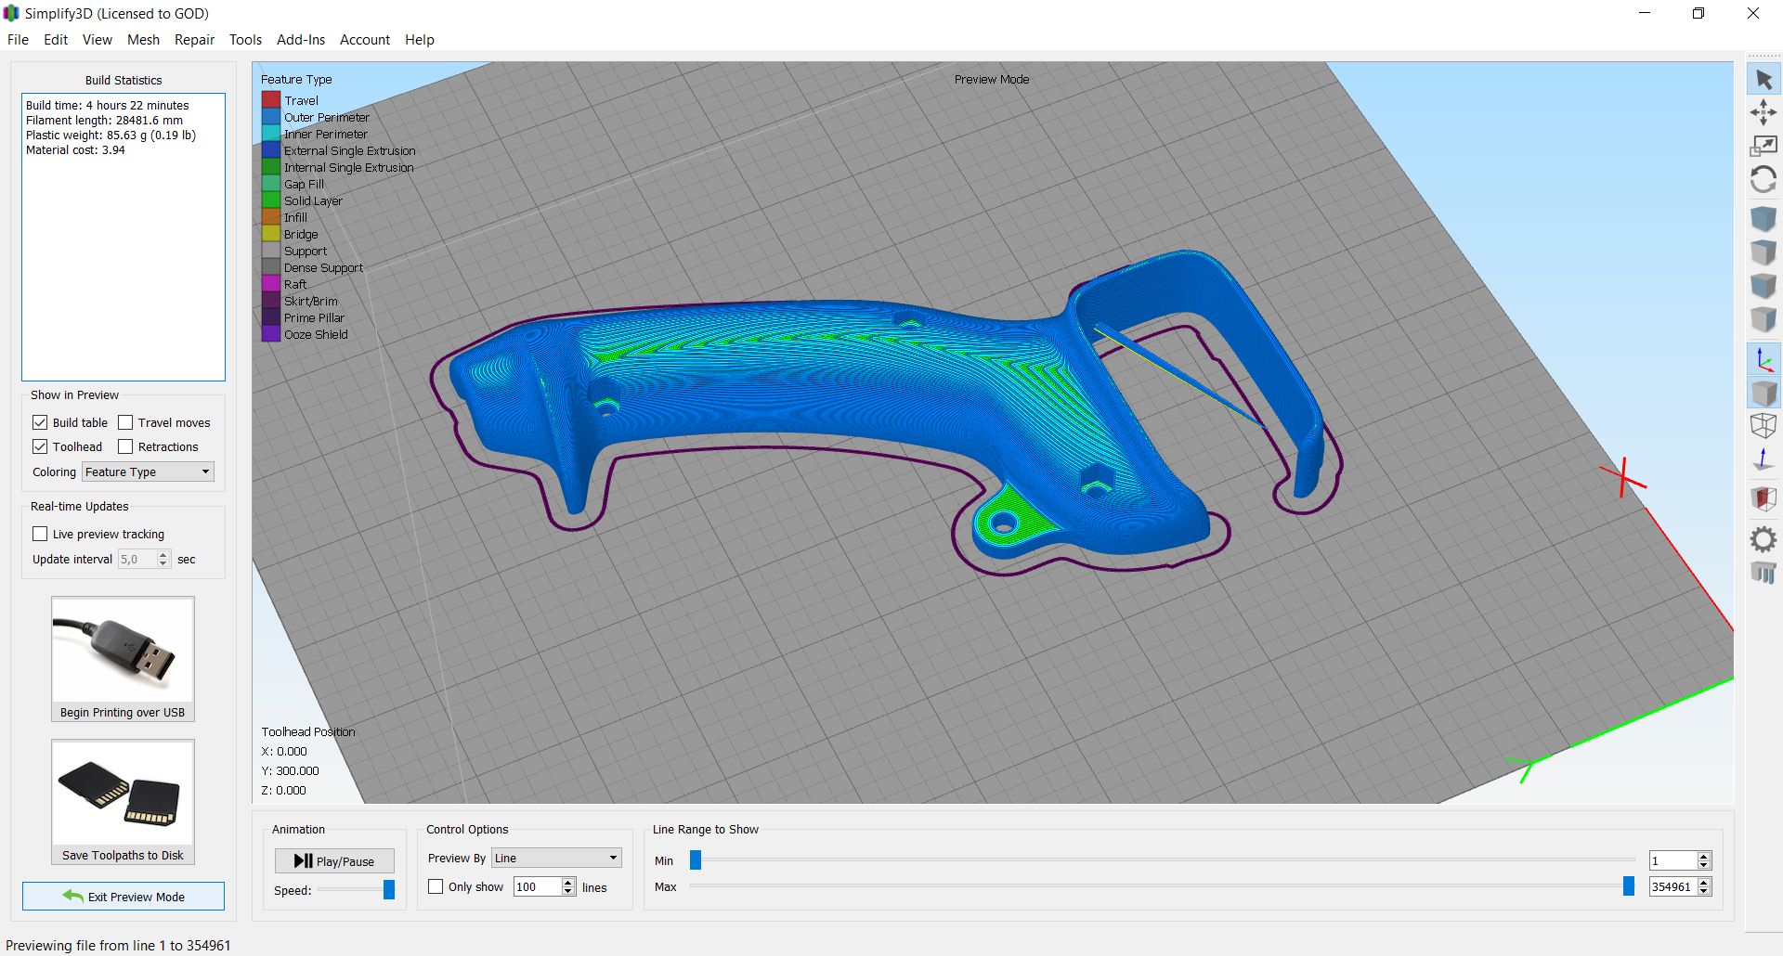Click the 'Y: 300.000' toolhead position text
Image resolution: width=1783 pixels, height=956 pixels.
290,770
